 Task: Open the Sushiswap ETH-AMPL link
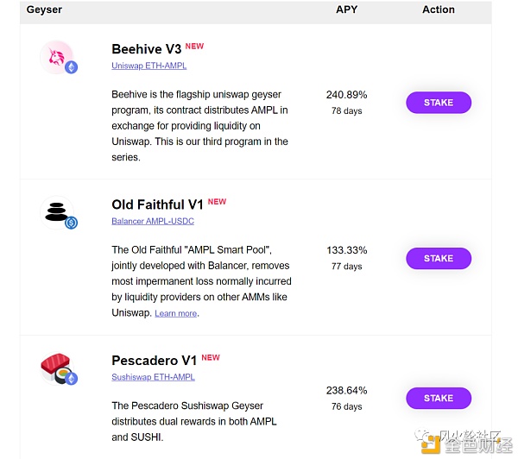click(153, 377)
